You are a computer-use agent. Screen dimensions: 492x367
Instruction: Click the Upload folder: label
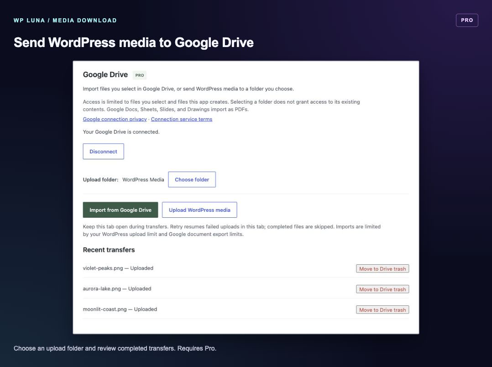tap(100, 179)
